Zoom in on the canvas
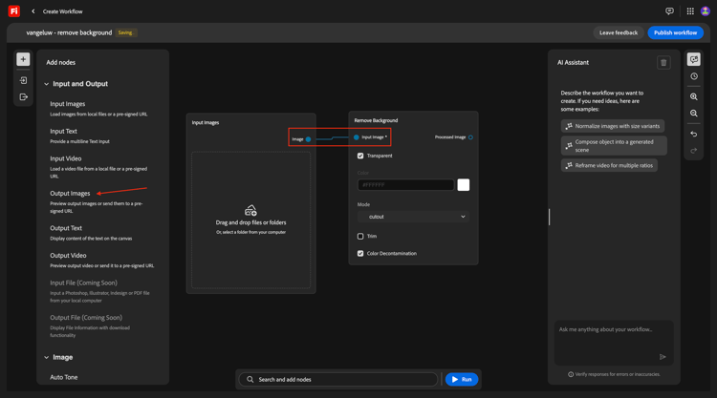The width and height of the screenshot is (717, 398). pyautogui.click(x=694, y=96)
